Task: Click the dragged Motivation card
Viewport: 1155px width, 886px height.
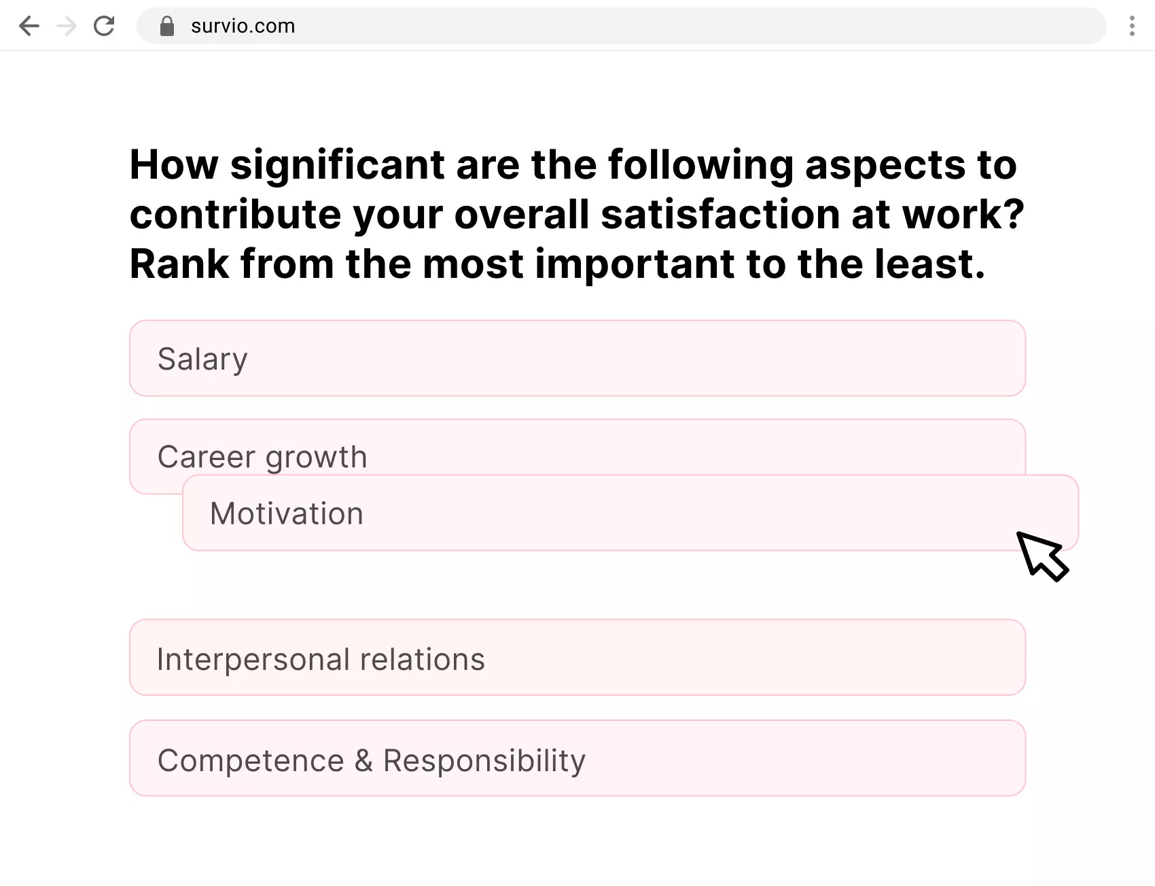Action: point(630,513)
